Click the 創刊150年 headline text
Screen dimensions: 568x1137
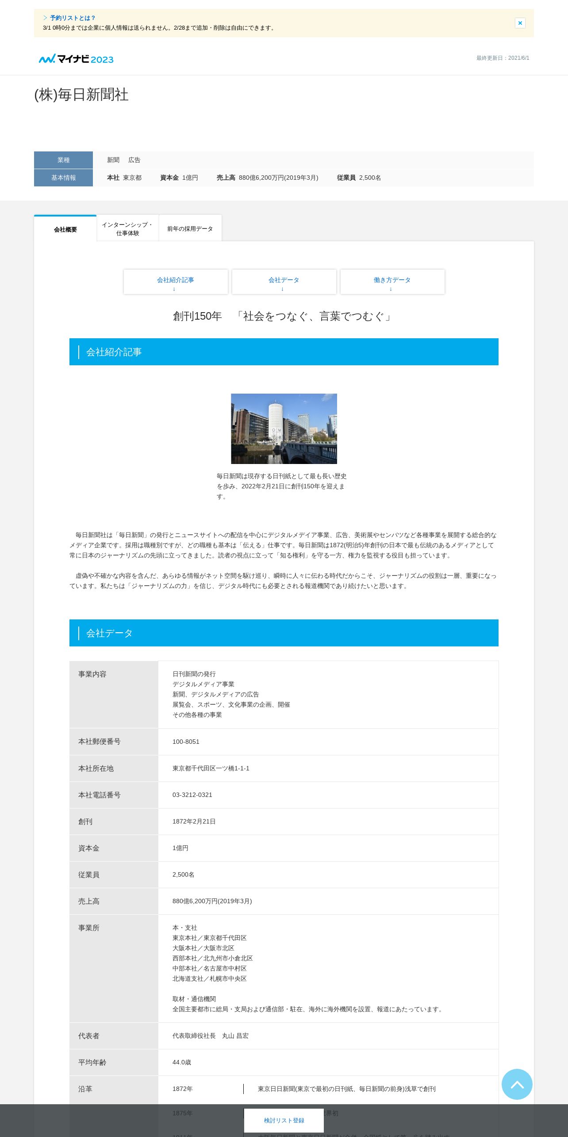284,316
